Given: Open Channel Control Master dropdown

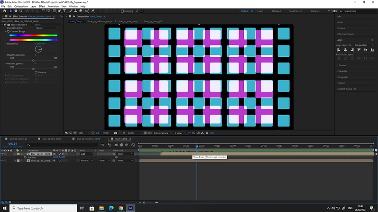Looking at the screenshot, I should point(47,28).
